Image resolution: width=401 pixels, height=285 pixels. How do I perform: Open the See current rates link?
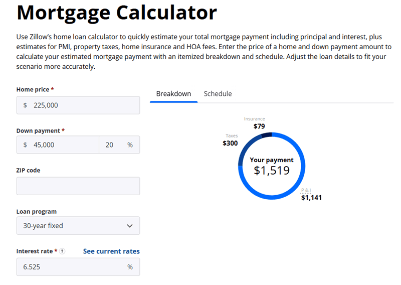111,251
